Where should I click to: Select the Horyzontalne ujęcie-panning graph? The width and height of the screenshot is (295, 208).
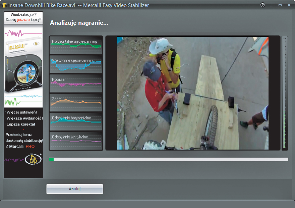pyautogui.click(x=76, y=45)
